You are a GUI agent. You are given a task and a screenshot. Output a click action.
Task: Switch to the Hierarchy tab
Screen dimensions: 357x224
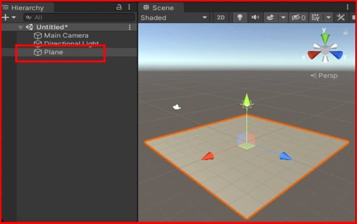pos(27,8)
